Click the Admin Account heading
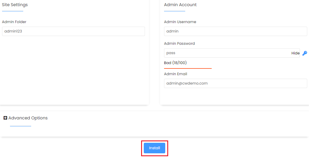309x158 pixels. pyautogui.click(x=180, y=5)
